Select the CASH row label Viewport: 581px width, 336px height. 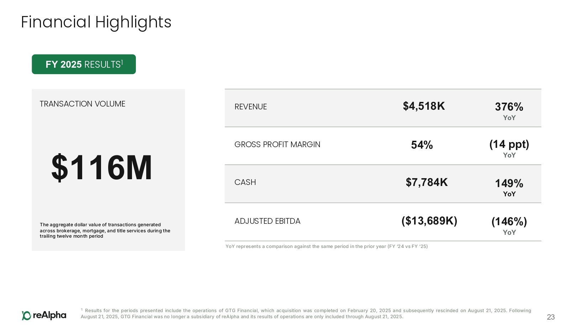245,182
